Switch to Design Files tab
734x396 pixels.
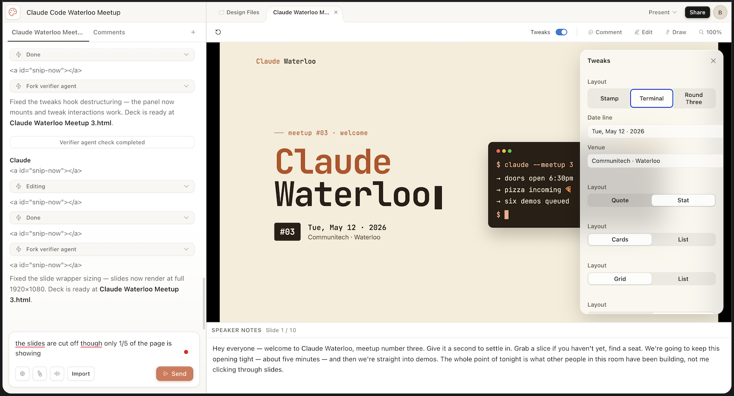pyautogui.click(x=239, y=12)
